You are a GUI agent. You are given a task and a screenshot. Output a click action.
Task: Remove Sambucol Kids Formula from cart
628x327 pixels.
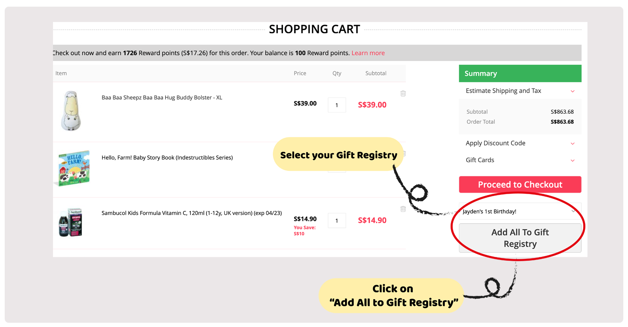coord(403,209)
